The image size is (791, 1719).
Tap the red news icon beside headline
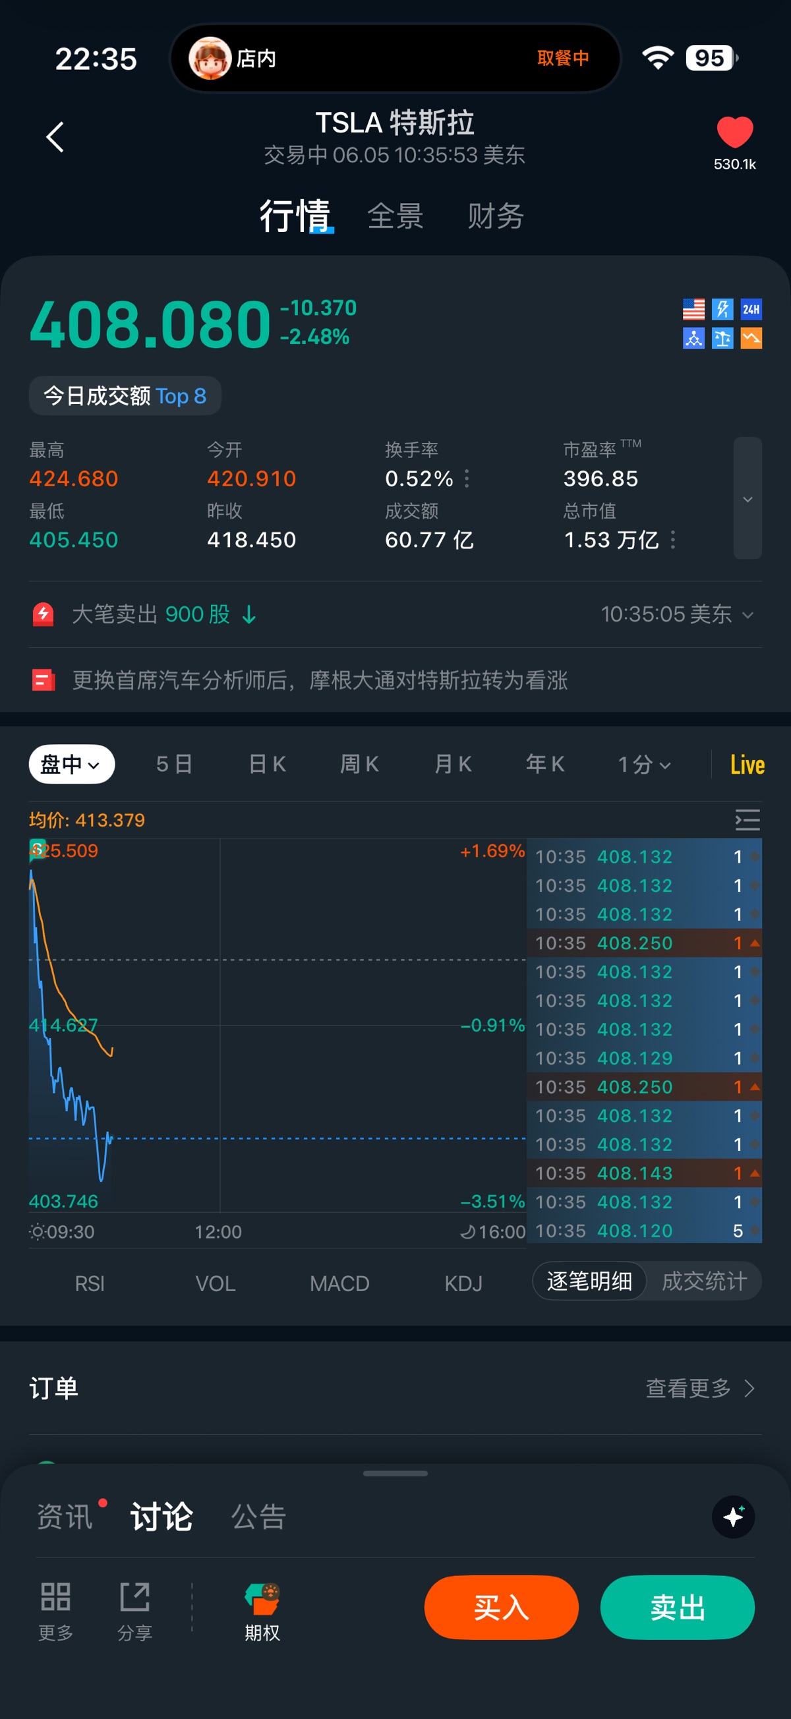point(44,680)
